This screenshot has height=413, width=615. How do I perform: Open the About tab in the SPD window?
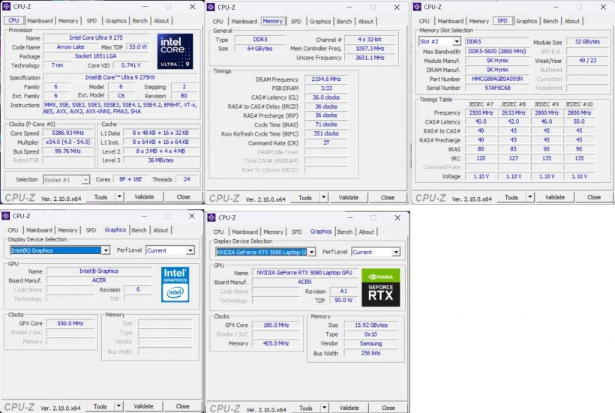coord(571,21)
